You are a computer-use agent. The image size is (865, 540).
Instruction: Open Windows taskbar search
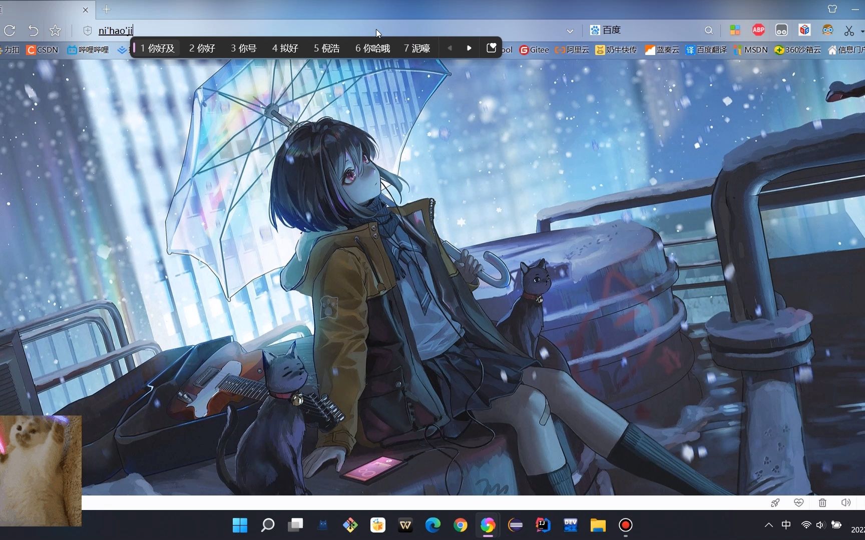point(267,525)
